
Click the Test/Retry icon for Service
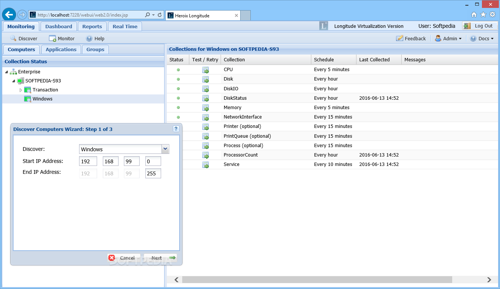[x=206, y=164]
